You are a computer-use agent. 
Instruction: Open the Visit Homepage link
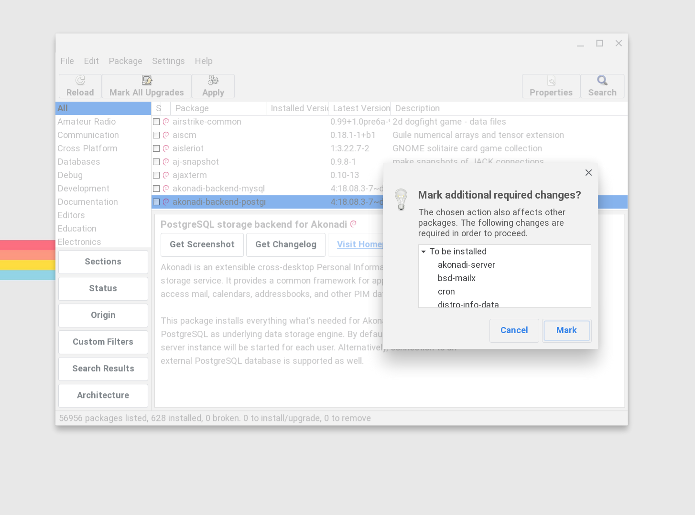pos(359,244)
